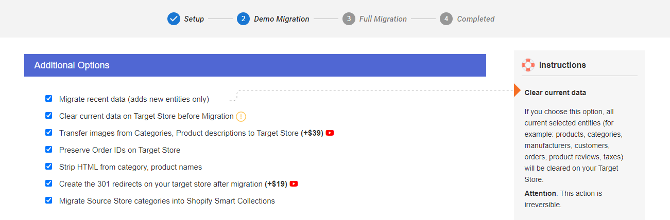The width and height of the screenshot is (670, 220).
Task: Click the step 2 Demo Migration circle
Action: pyautogui.click(x=243, y=19)
